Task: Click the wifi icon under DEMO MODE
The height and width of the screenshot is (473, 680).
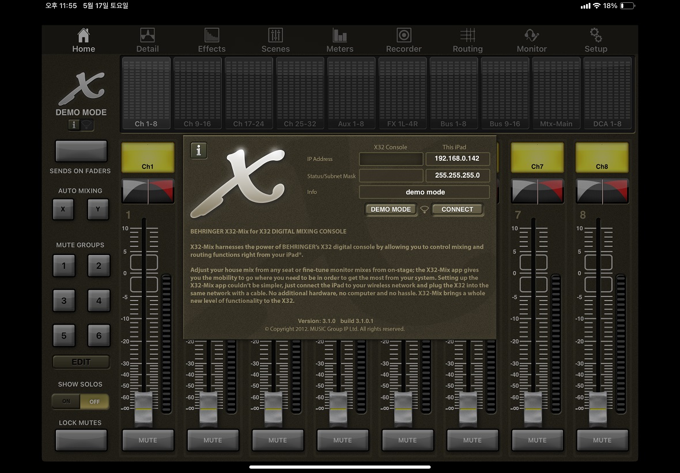Action: tap(87, 125)
